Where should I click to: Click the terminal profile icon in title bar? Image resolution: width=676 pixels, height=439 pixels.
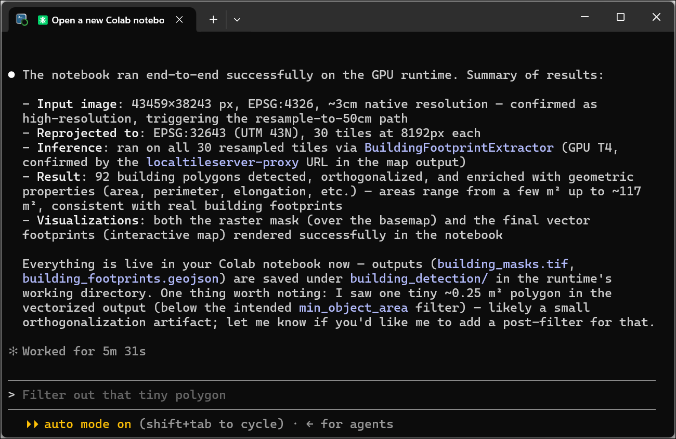(x=22, y=20)
